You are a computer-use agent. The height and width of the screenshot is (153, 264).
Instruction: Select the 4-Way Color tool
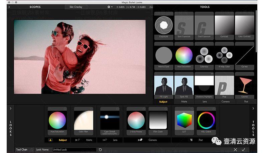click(224, 56)
